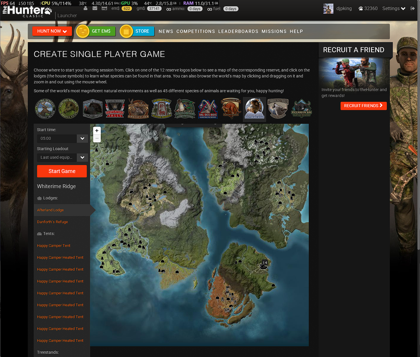The height and width of the screenshot is (357, 420).
Task: Click the djpking avatar picture
Action: (x=328, y=9)
